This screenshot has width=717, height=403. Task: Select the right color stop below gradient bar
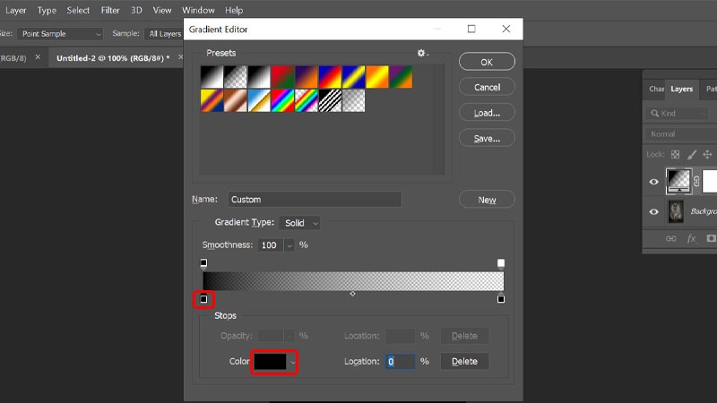pyautogui.click(x=501, y=299)
